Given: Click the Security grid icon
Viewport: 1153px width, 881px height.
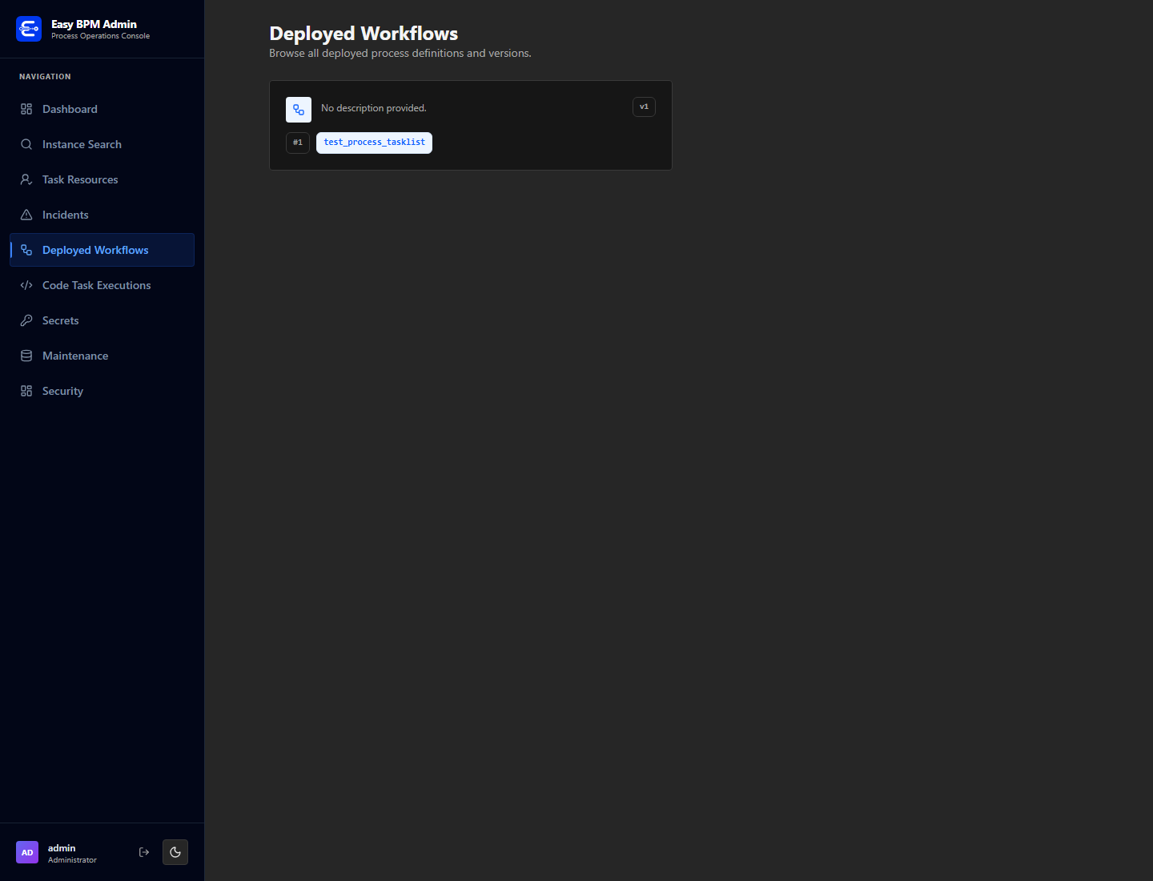Looking at the screenshot, I should [x=26, y=391].
